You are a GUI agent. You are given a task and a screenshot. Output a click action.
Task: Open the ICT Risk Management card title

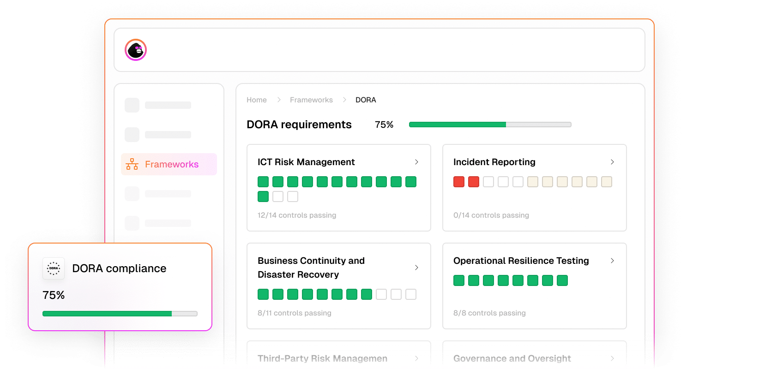(306, 162)
